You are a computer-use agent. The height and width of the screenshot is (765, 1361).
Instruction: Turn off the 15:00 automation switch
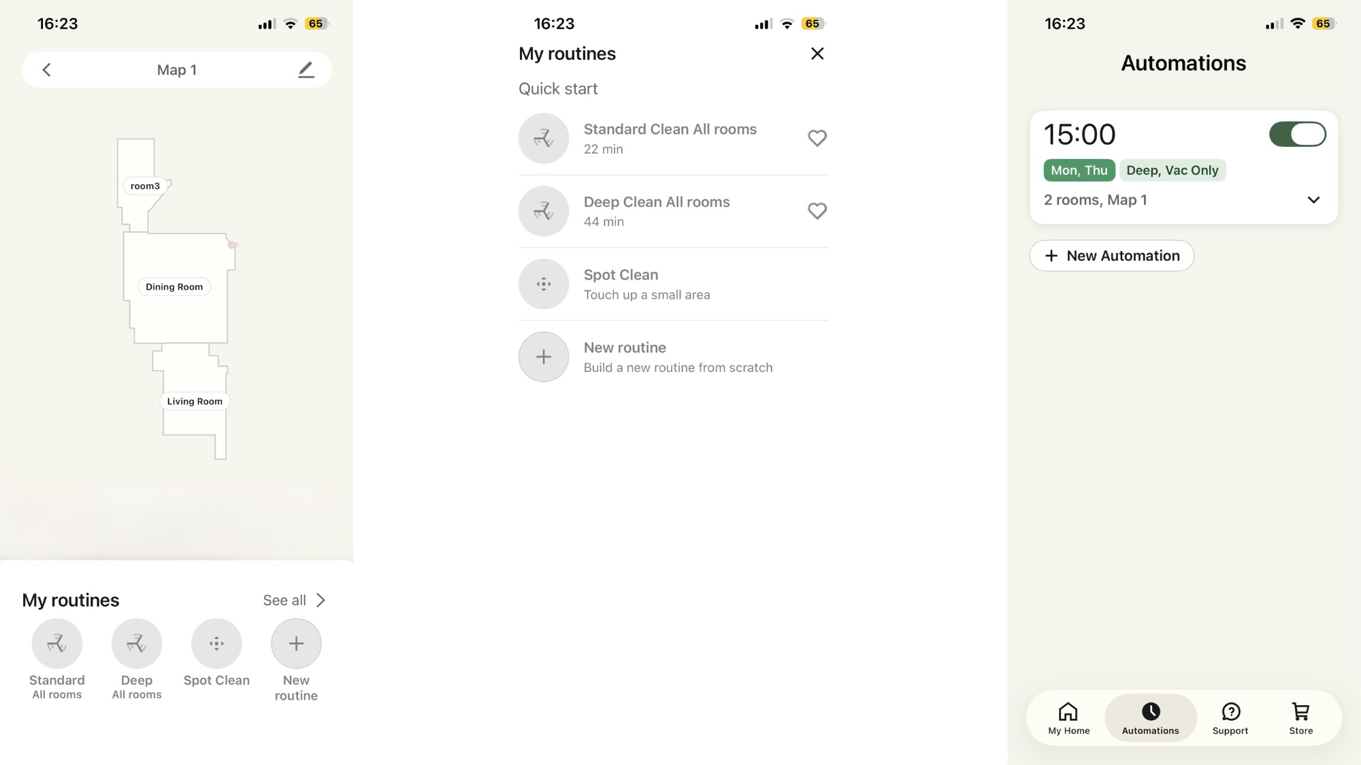pyautogui.click(x=1298, y=134)
